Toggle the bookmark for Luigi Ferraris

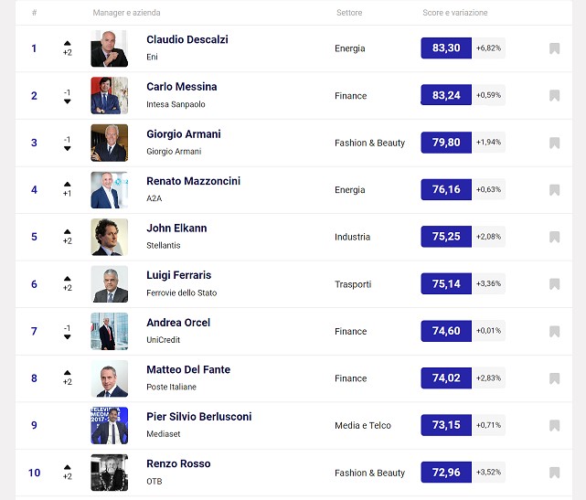click(554, 284)
